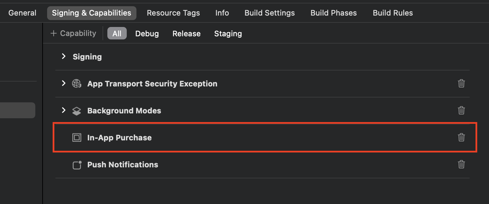489x204 pixels.
Task: Click the App Transport Security globe icon
Action: click(x=77, y=84)
